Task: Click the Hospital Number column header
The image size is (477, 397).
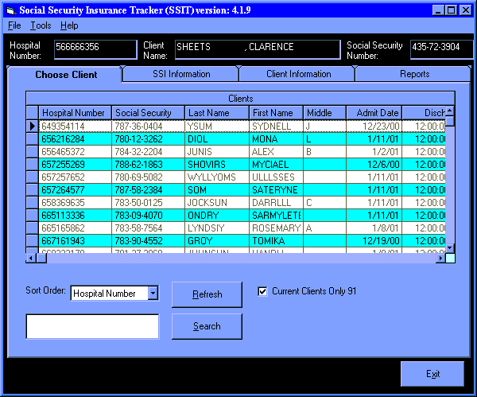Action: click(76, 113)
